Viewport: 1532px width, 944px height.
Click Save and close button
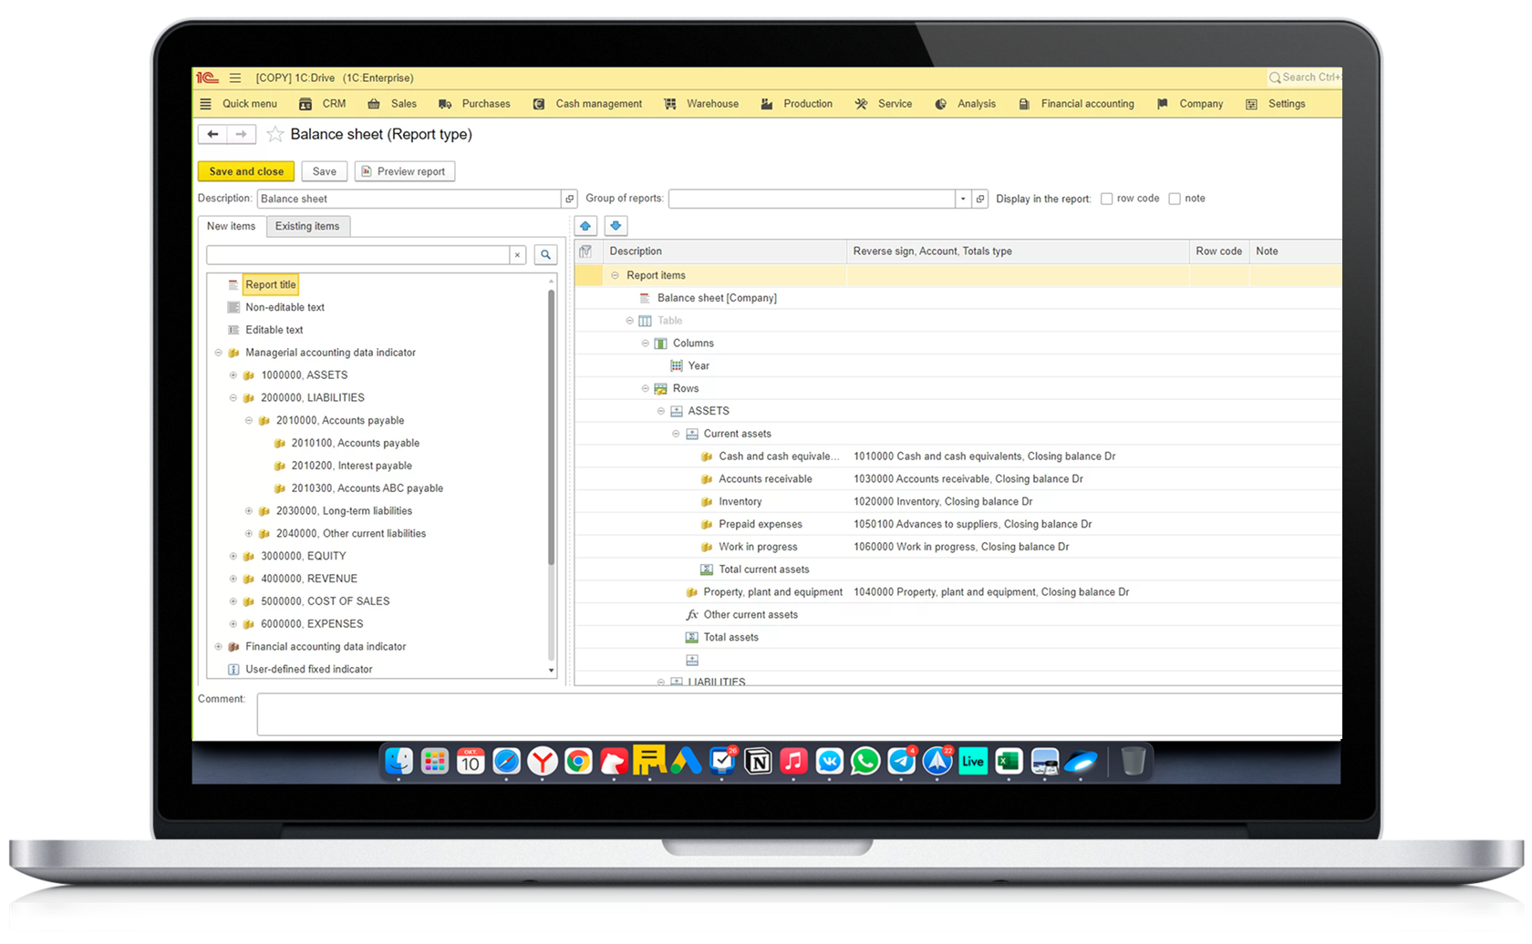[x=246, y=171]
